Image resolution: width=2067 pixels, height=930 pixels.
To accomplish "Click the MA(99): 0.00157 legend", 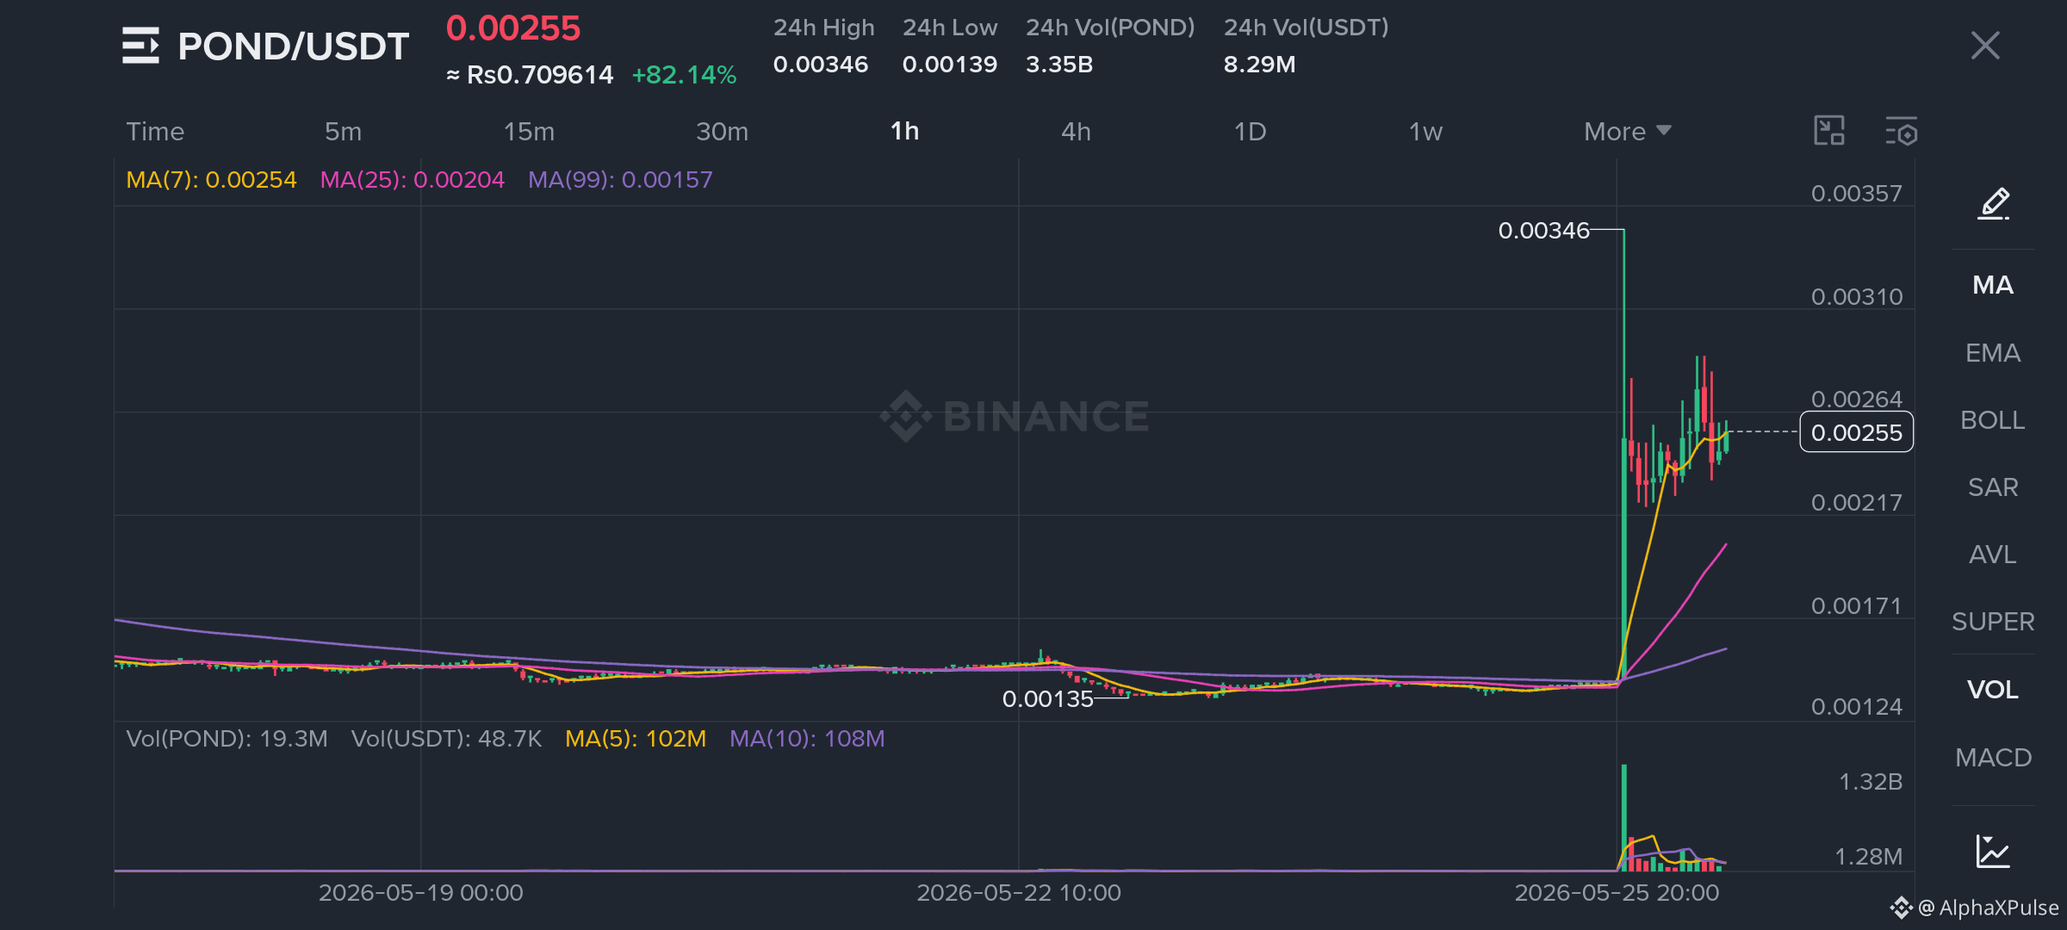I will 620,180.
